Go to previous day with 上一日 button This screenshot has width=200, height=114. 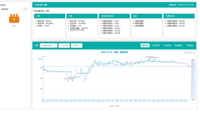pyautogui.click(x=64, y=46)
